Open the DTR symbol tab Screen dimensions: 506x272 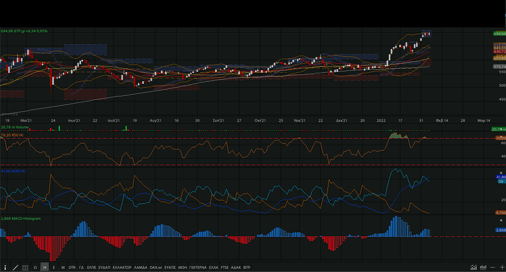pyautogui.click(x=72, y=267)
